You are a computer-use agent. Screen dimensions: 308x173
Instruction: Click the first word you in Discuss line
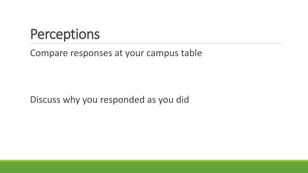(x=90, y=100)
